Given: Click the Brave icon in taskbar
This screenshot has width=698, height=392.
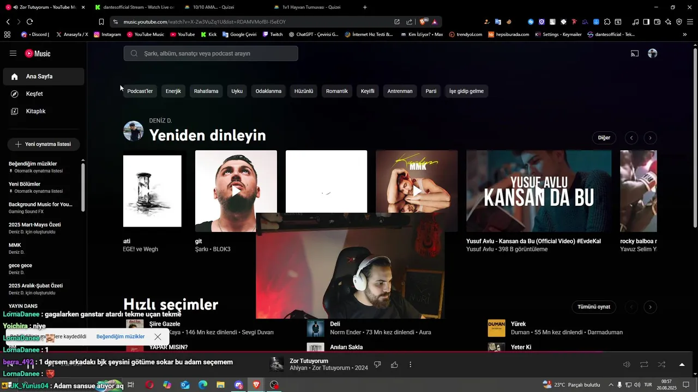Looking at the screenshot, I should tap(256, 385).
